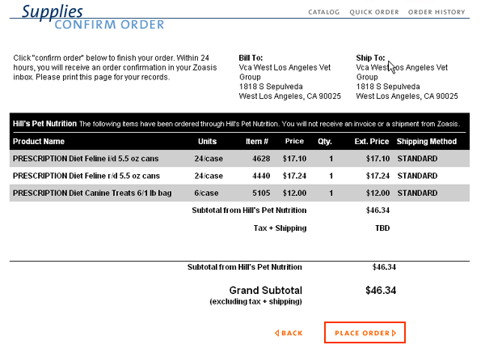This screenshot has width=485, height=345.
Task: Click the Ext. Price column header
Action: click(372, 142)
